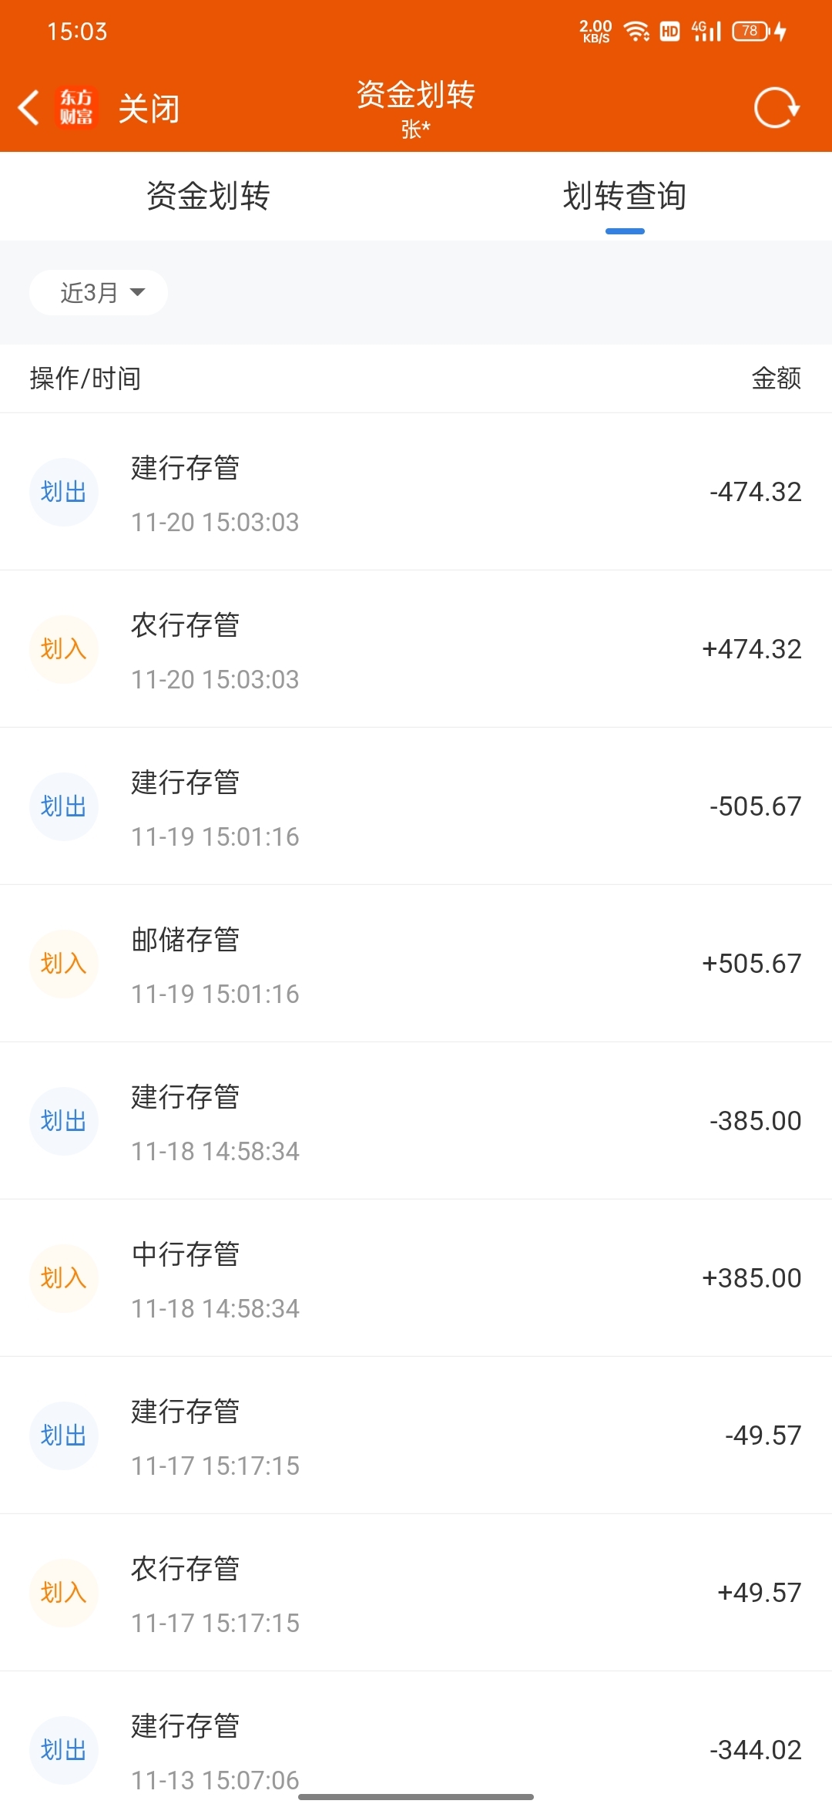This screenshot has width=832, height=1804.
Task: Open the 近3月 date range dropdown
Action: 99,292
